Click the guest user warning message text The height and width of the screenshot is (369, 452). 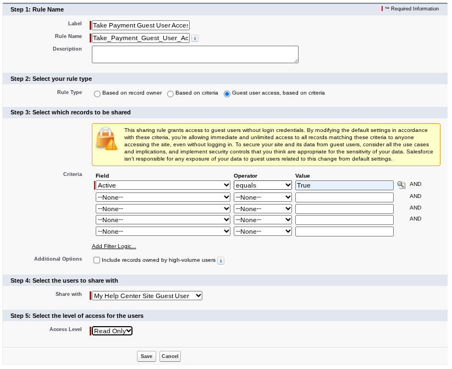278,145
